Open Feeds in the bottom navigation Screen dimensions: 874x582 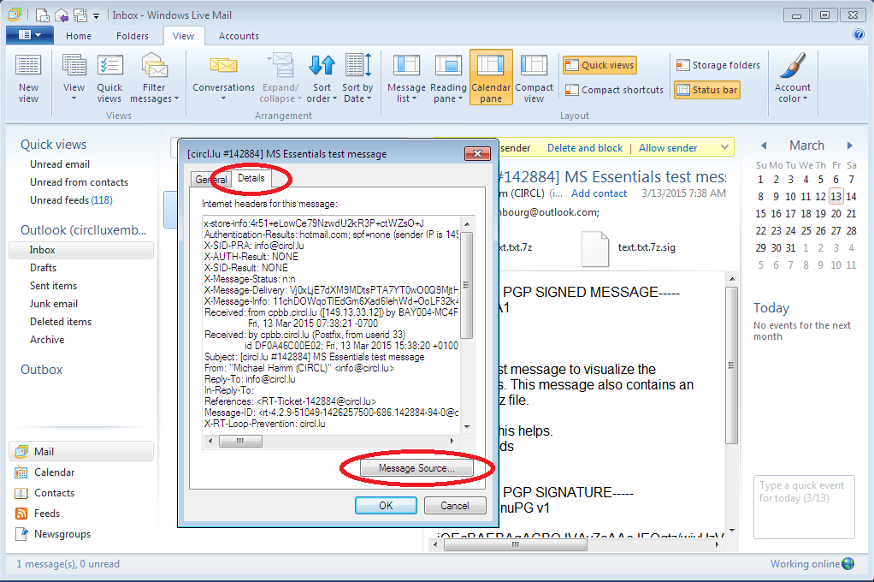pyautogui.click(x=47, y=514)
